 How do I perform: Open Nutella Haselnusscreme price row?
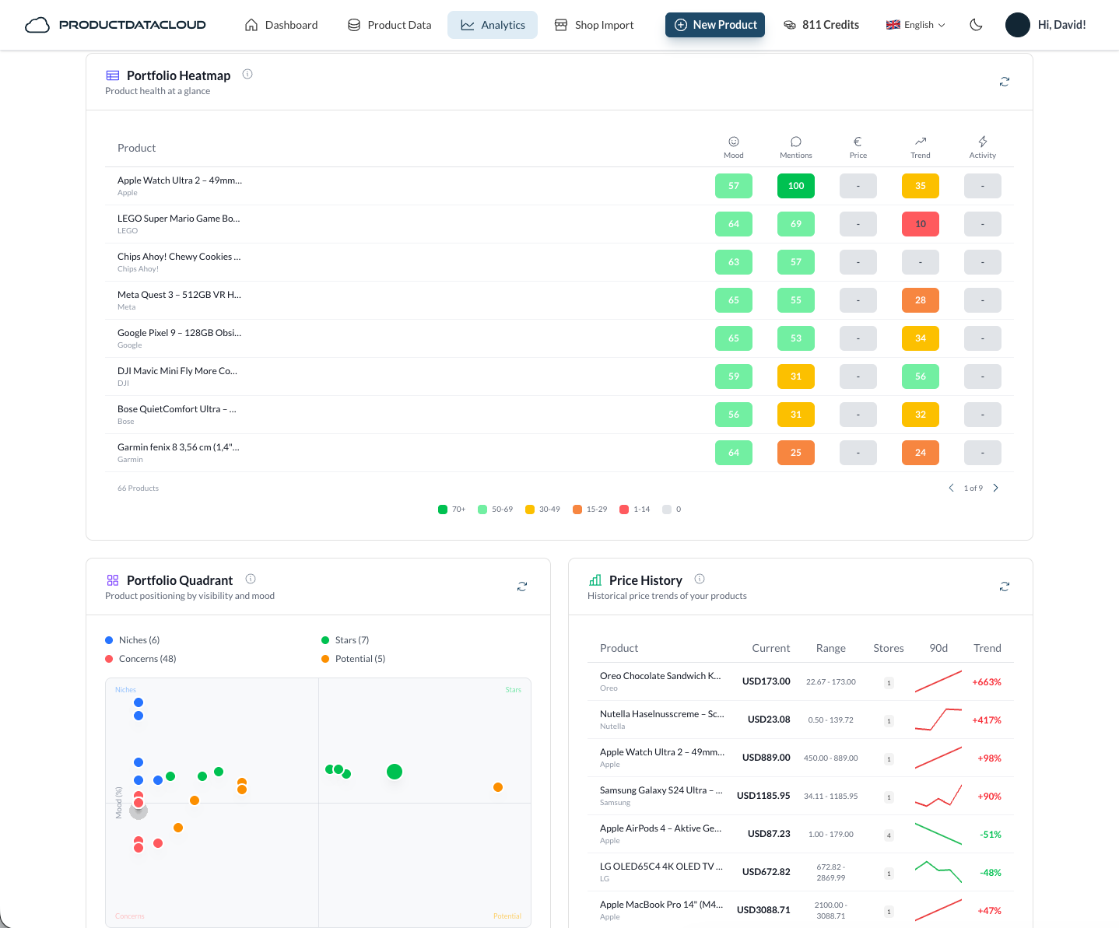pyautogui.click(x=801, y=720)
